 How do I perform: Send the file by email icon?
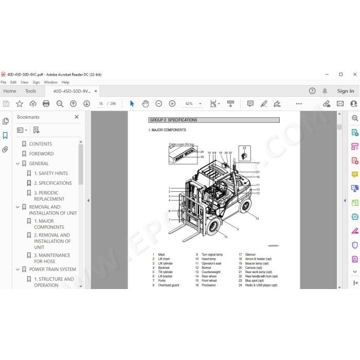click(340, 104)
